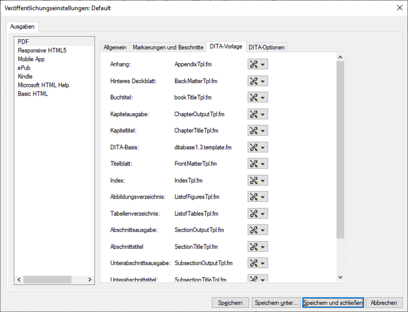Viewport: 408px width, 312px height.
Task: Select Responsive HTML5 in the output list
Action: 42,50
